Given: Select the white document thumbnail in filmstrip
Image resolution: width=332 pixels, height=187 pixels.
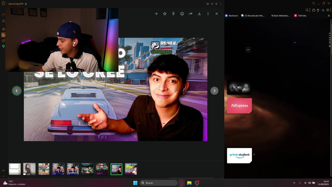Looking at the screenshot, I should pos(15,169).
